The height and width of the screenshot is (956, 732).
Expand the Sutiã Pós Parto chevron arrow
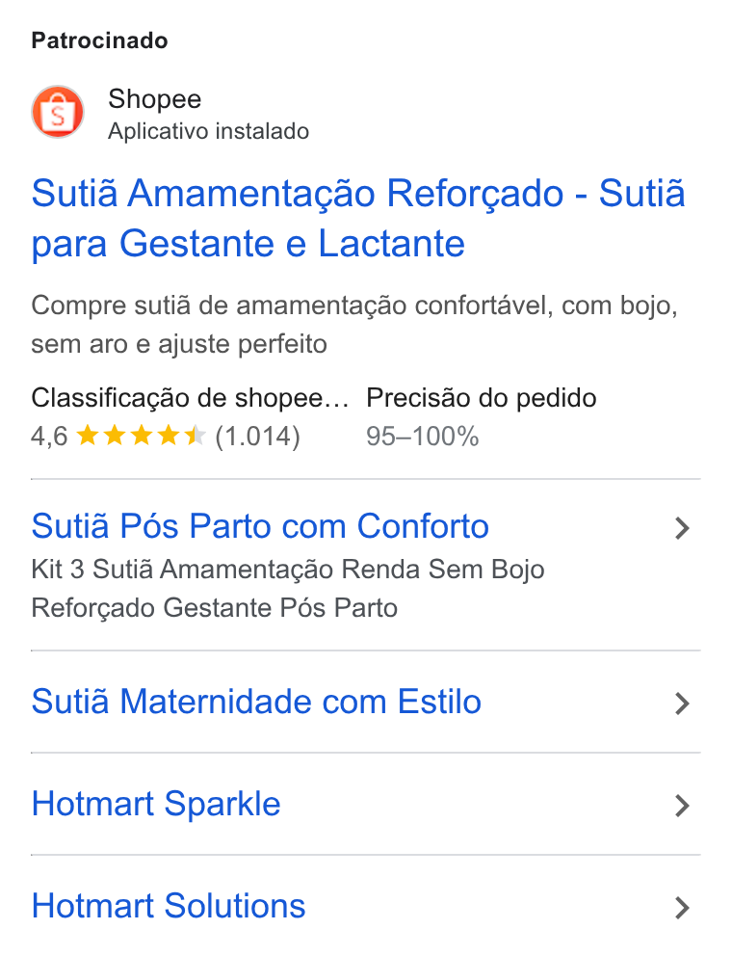(x=683, y=528)
